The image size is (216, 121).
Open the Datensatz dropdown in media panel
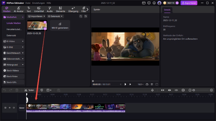[55, 16]
